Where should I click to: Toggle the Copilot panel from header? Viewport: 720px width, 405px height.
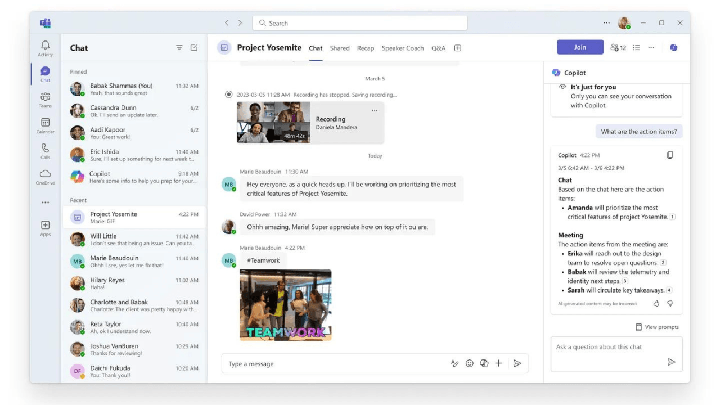(673, 48)
